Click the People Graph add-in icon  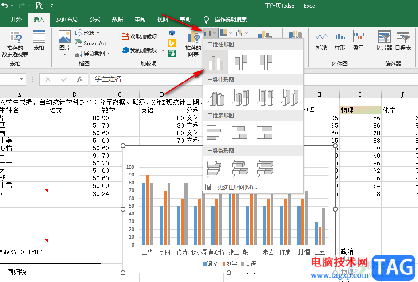click(x=172, y=53)
